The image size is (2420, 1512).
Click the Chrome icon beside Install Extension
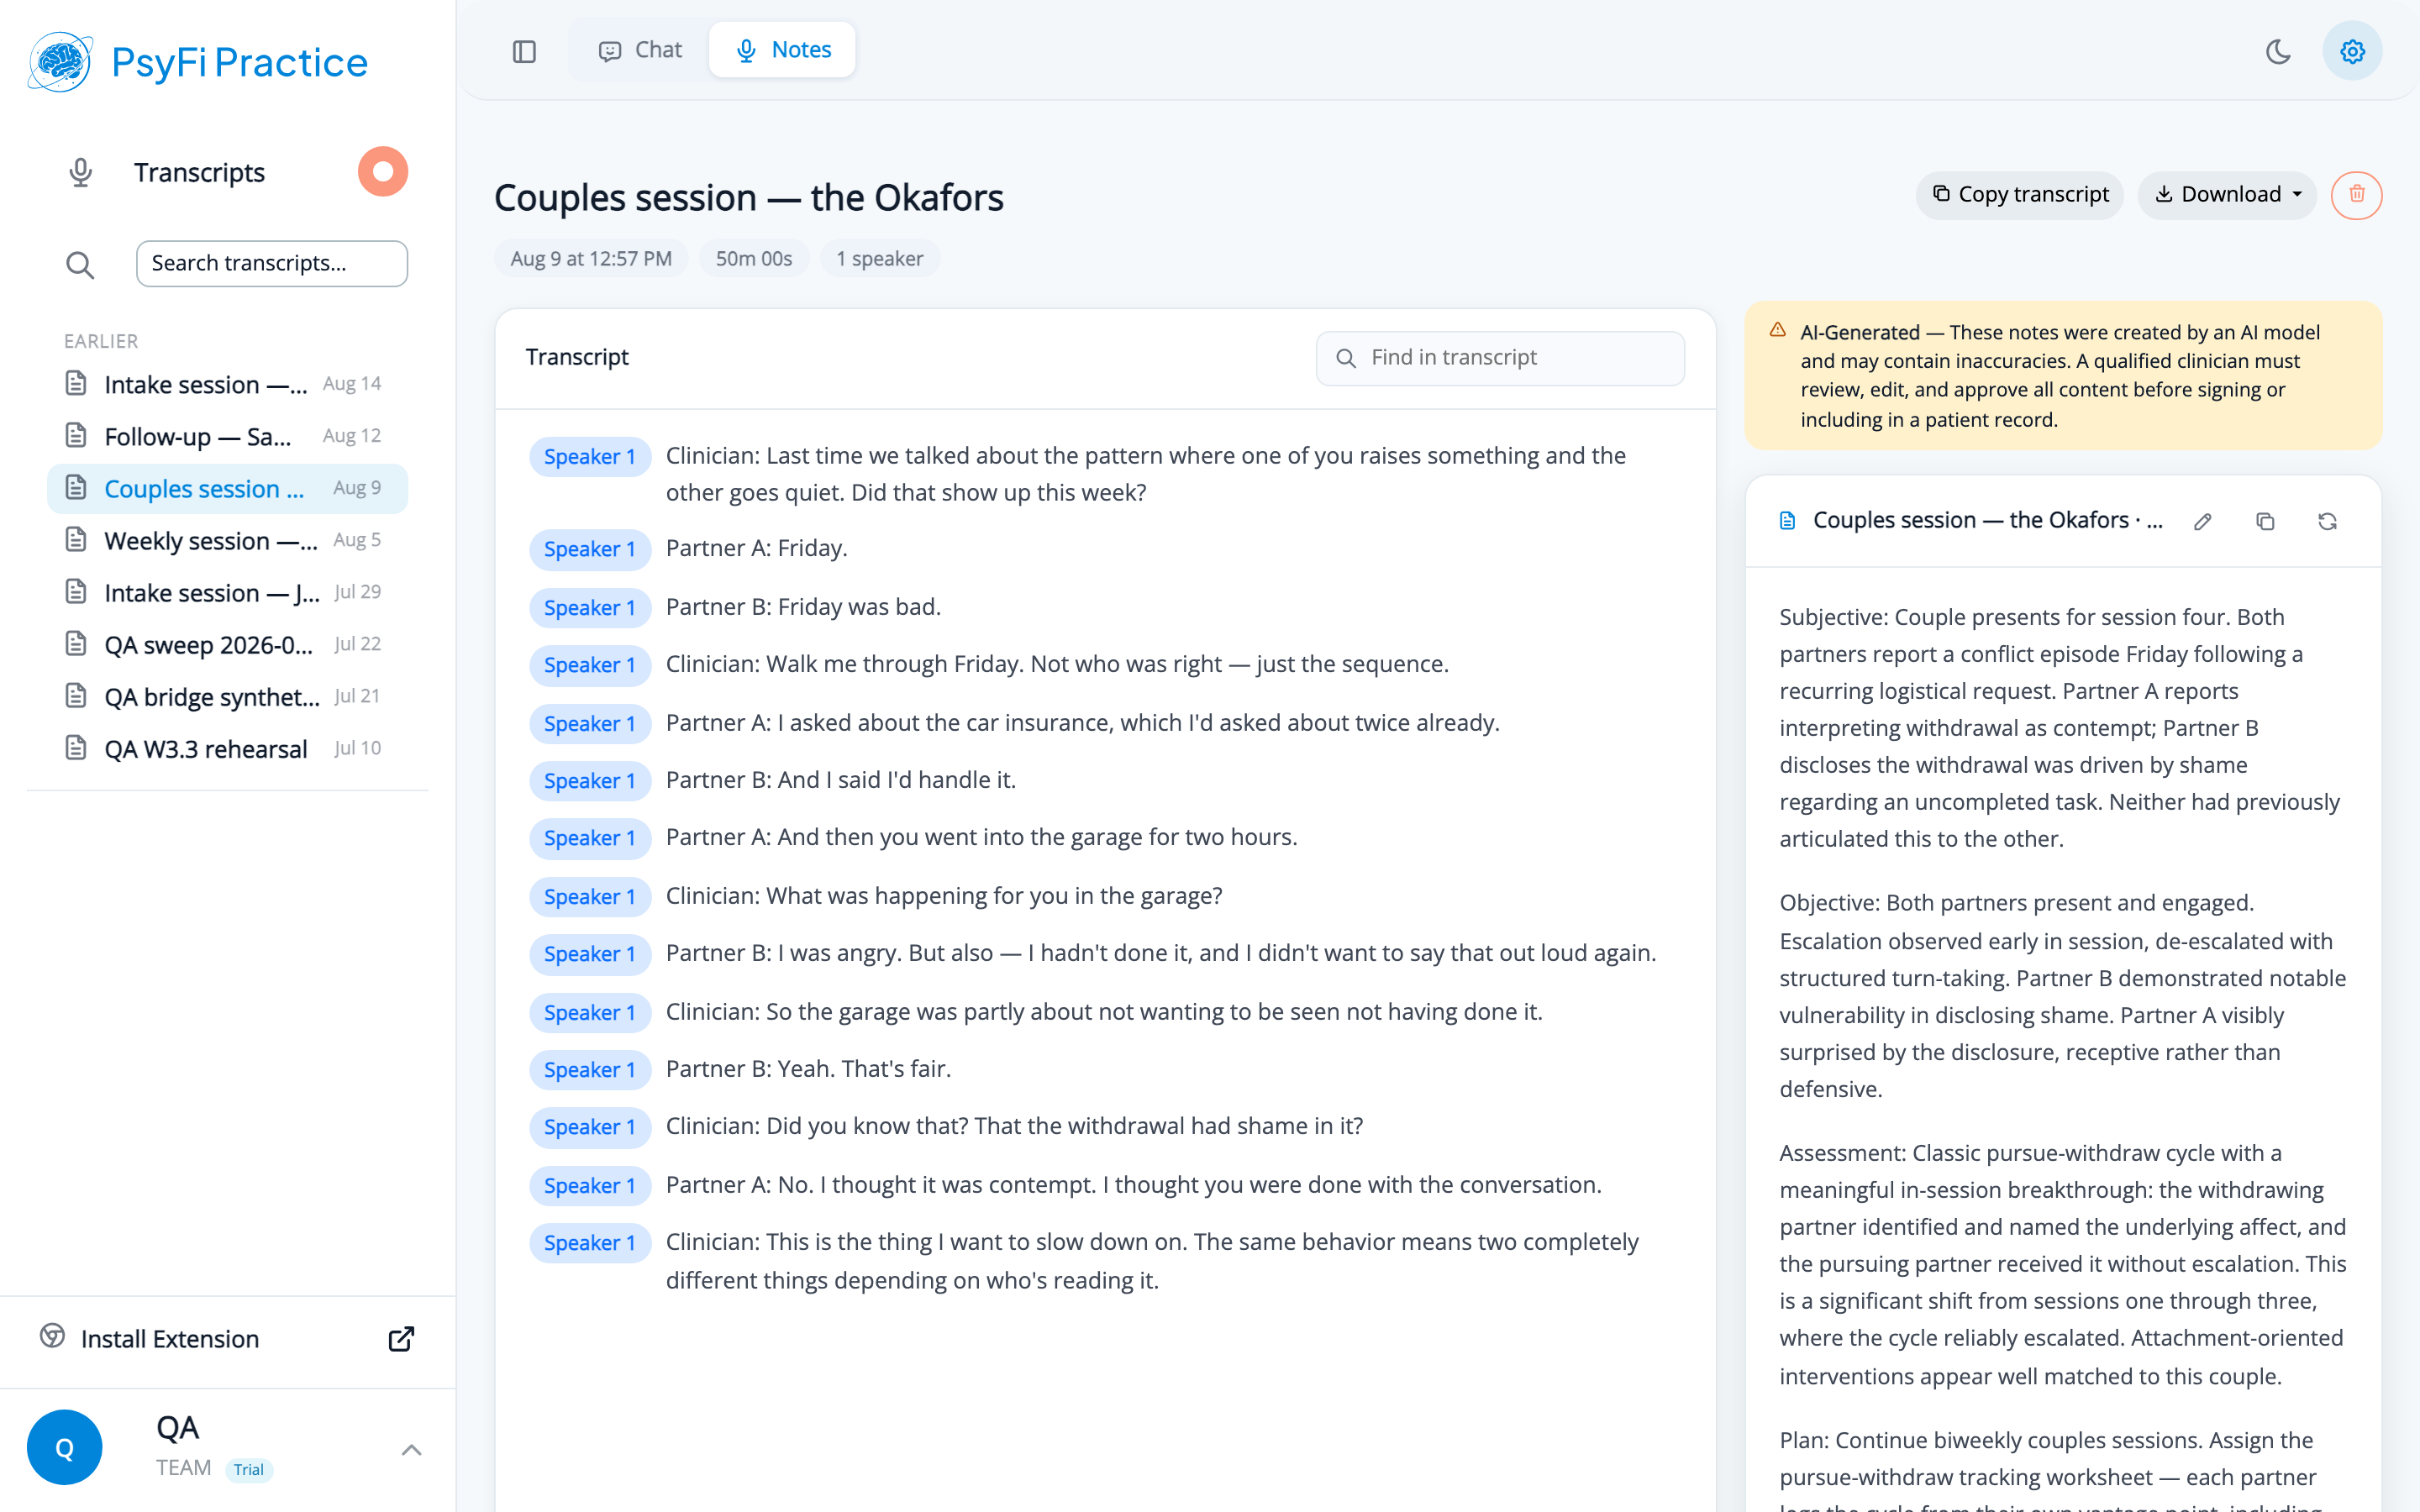click(52, 1336)
